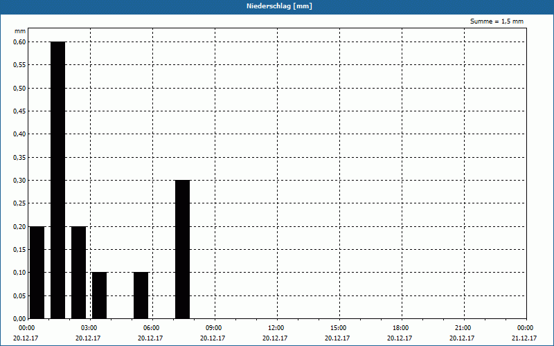This screenshot has width=554, height=346.
Task: Select the Summe = 1,5 mm label
Action: click(497, 21)
